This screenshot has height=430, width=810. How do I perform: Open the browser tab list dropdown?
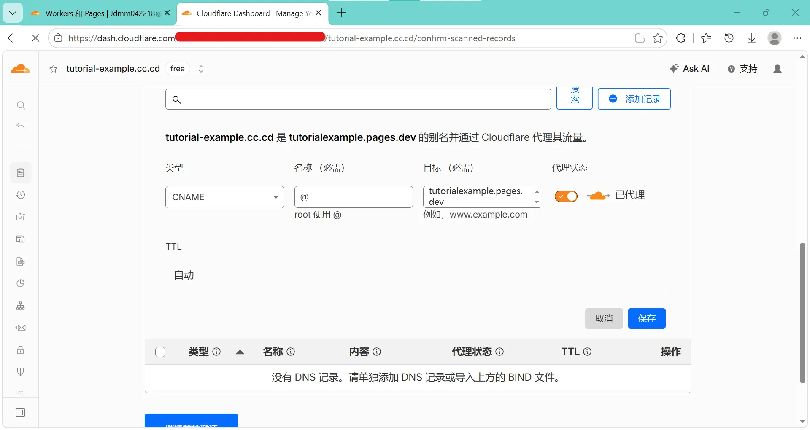(13, 13)
